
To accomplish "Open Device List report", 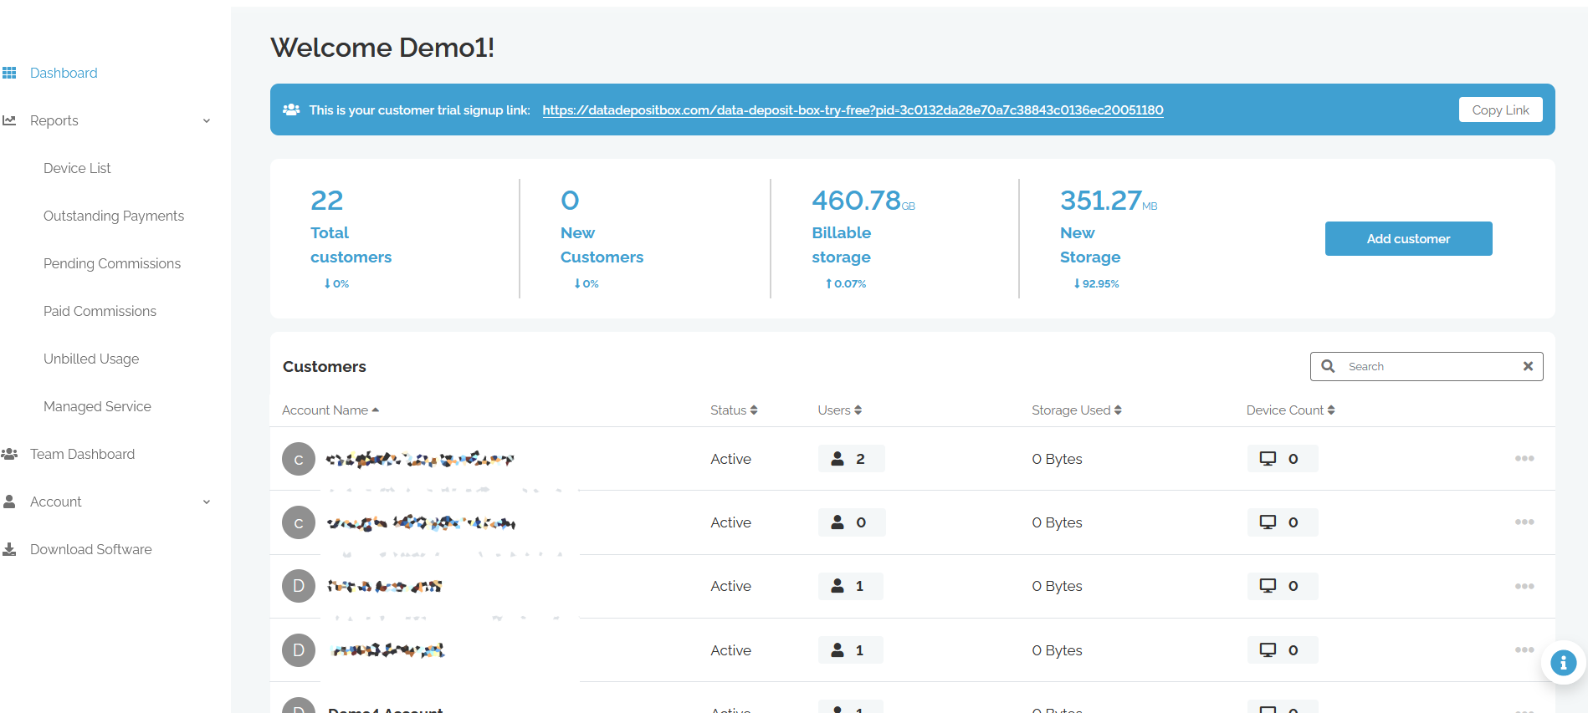I will 77,168.
